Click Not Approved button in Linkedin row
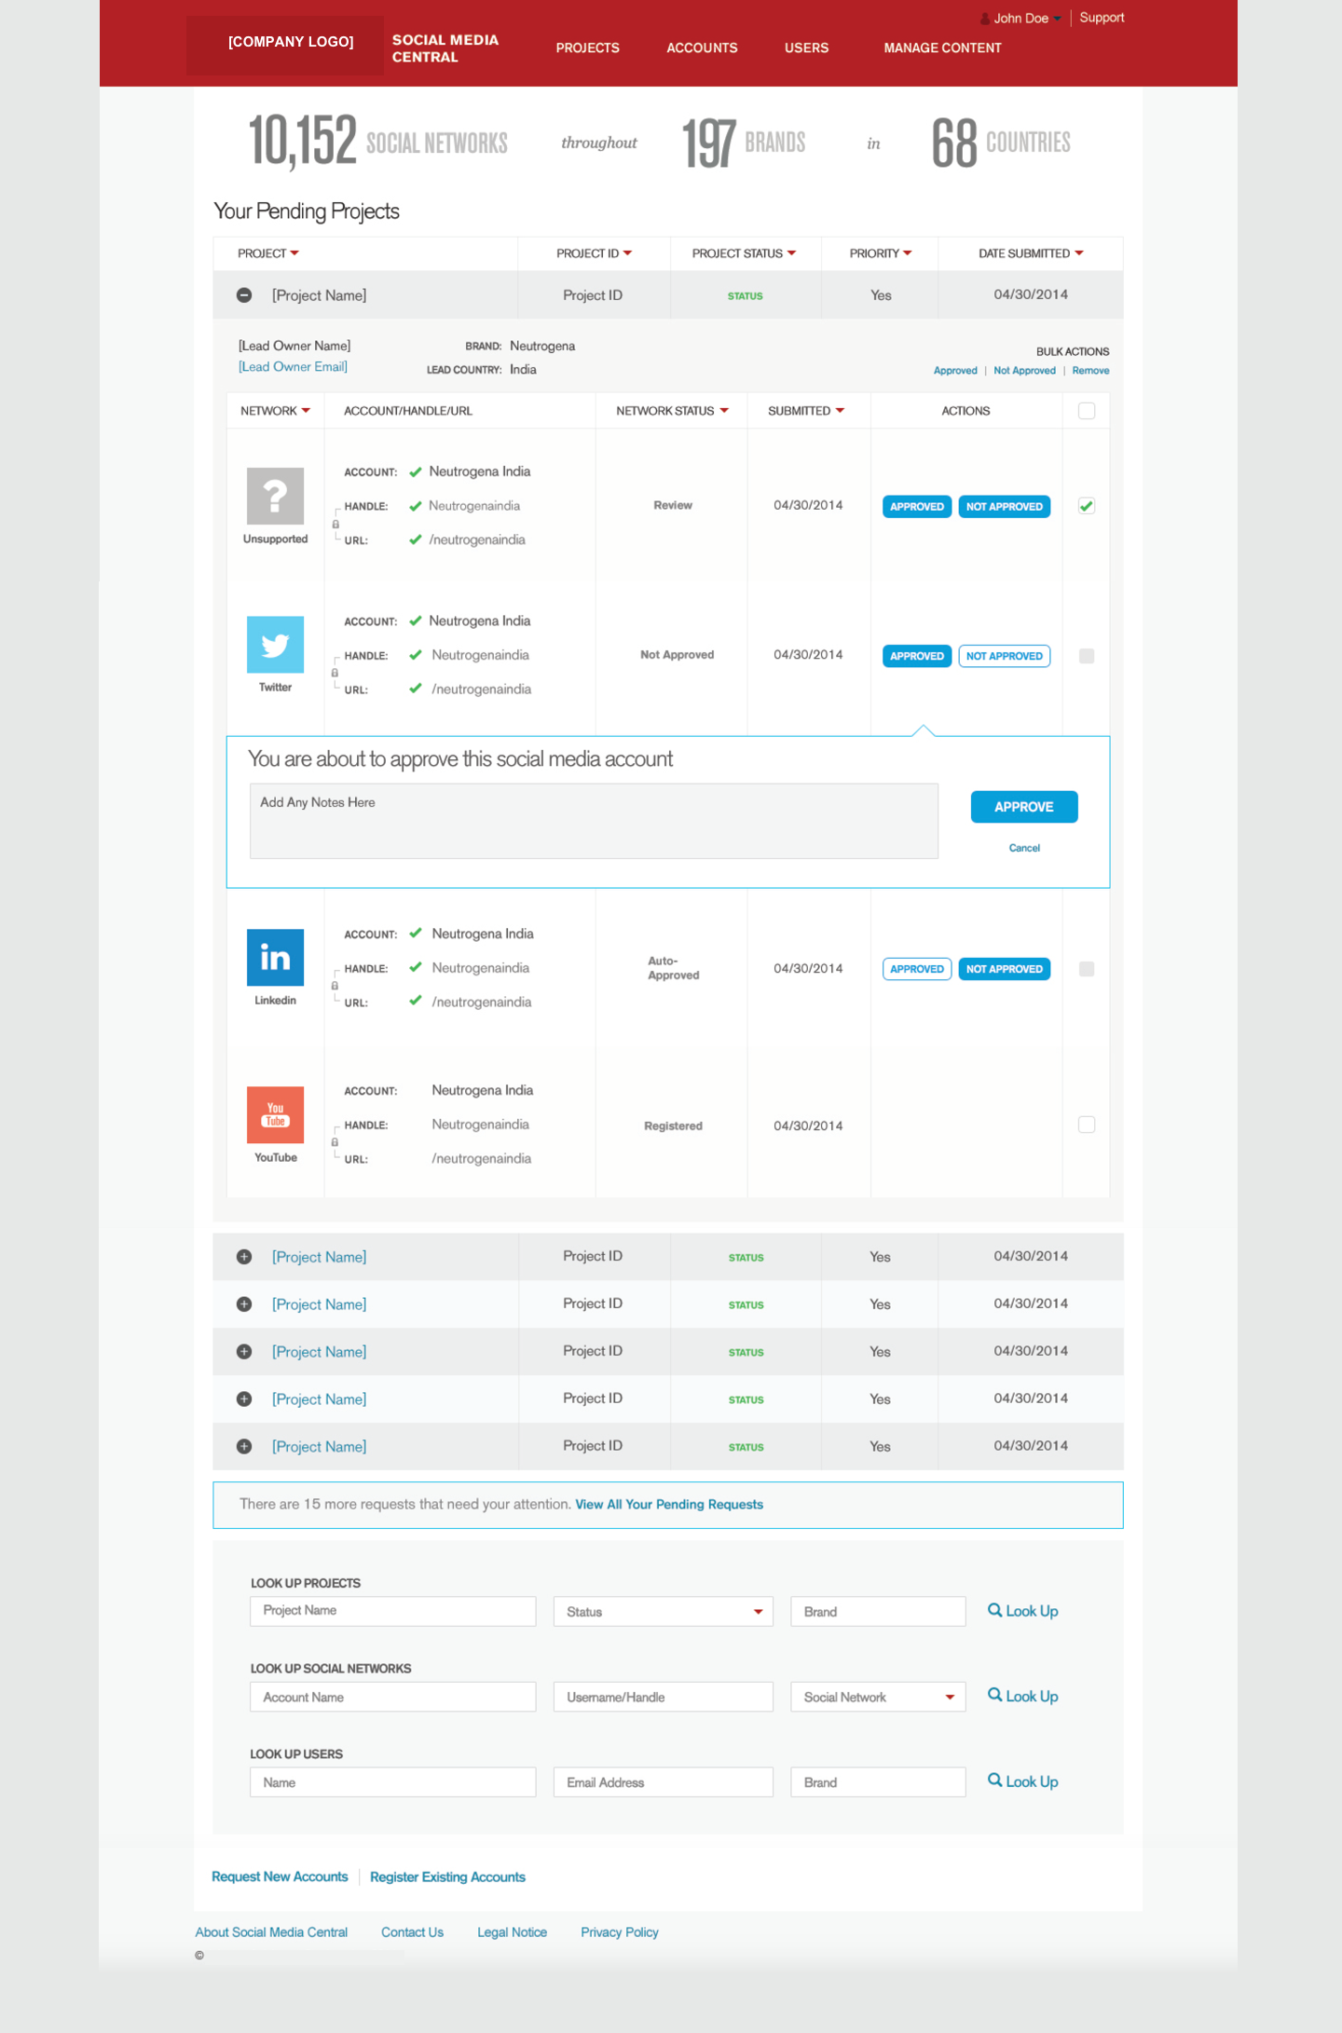The width and height of the screenshot is (1342, 2033). (1005, 969)
